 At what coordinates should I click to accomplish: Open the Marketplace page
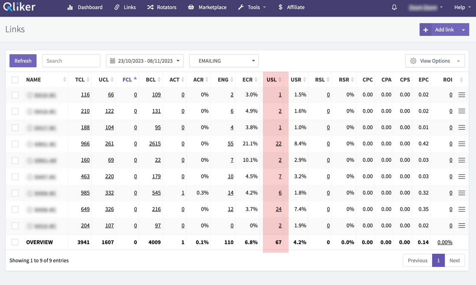tap(207, 7)
